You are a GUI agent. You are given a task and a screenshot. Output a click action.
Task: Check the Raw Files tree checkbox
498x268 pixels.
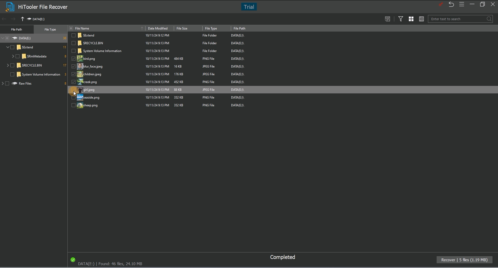pos(7,83)
